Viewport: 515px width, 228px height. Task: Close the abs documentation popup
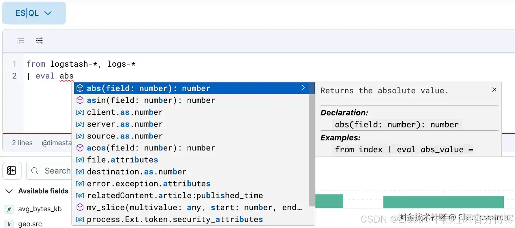pos(494,90)
